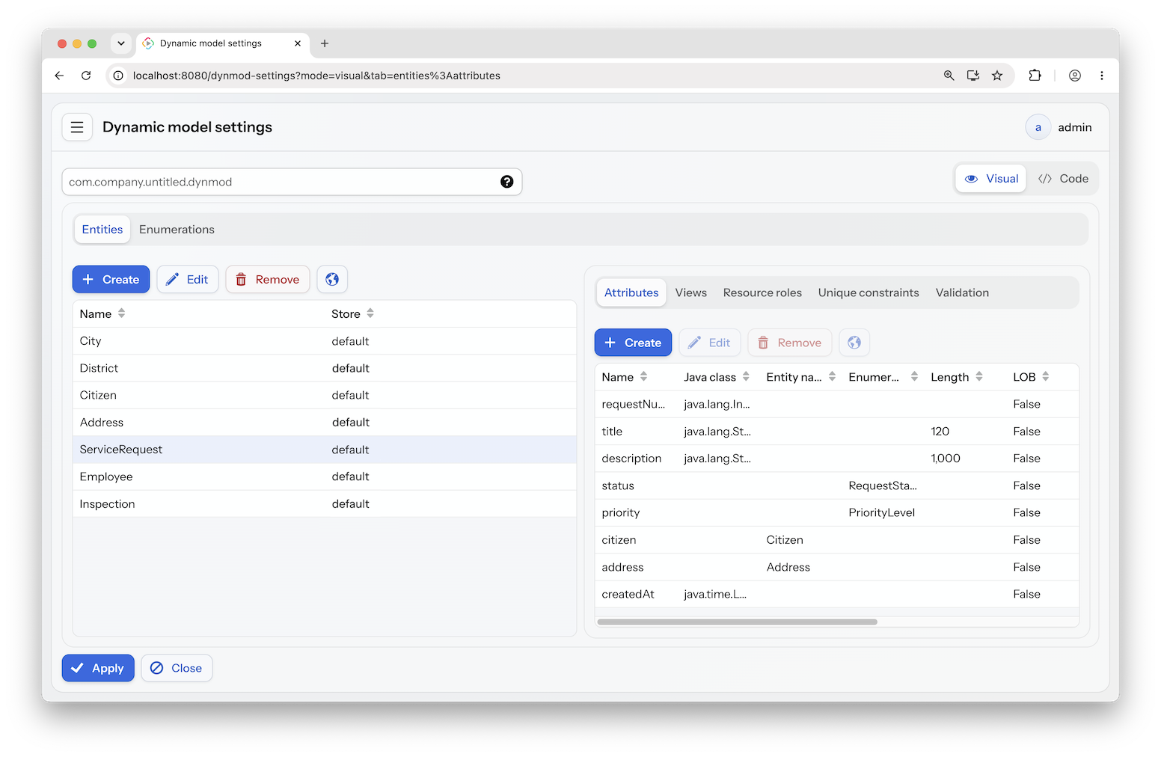
Task: Go back in browser history
Action: (59, 76)
